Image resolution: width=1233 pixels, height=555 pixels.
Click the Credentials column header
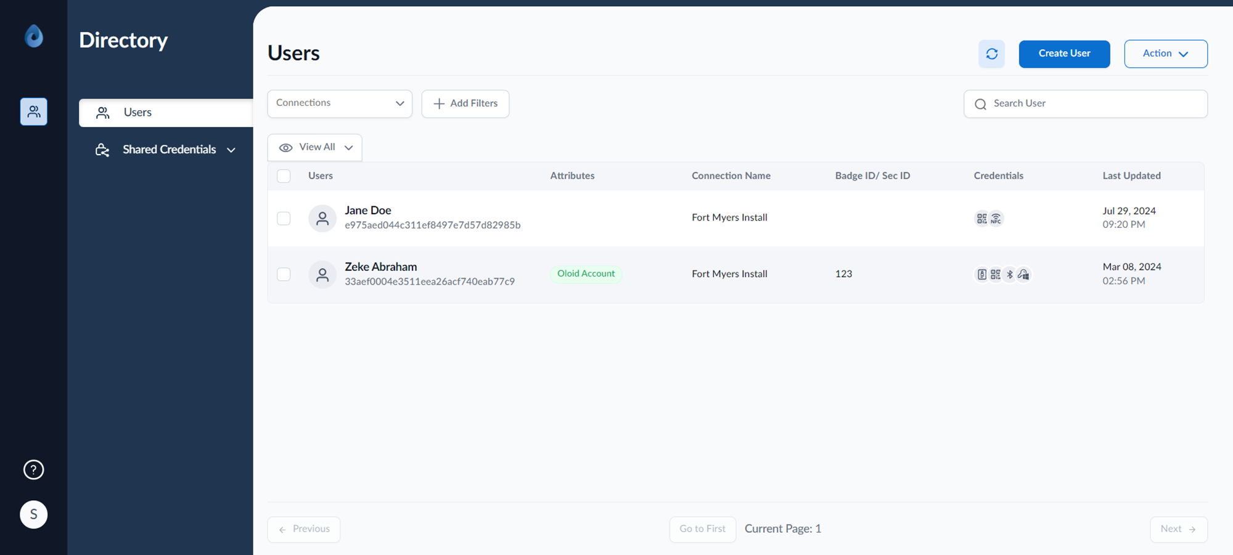click(999, 176)
